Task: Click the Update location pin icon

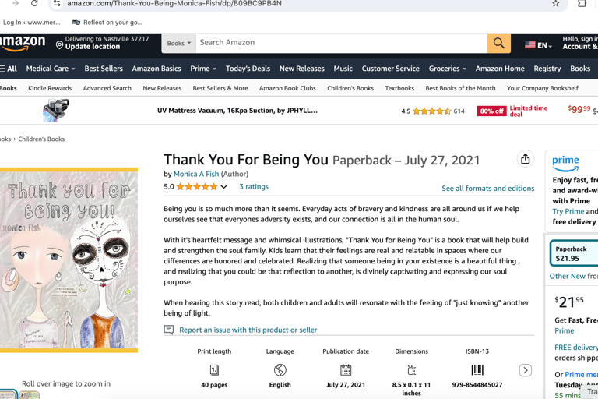Action: tap(59, 44)
